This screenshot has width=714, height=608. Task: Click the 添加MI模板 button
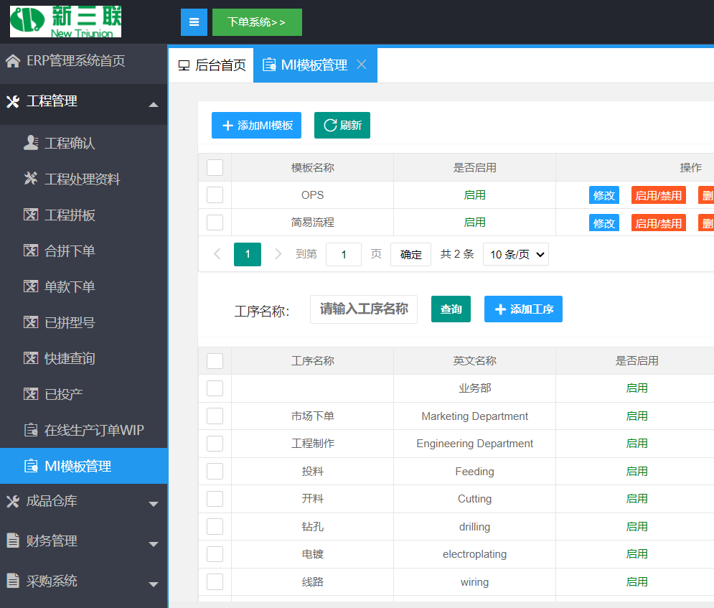(256, 125)
